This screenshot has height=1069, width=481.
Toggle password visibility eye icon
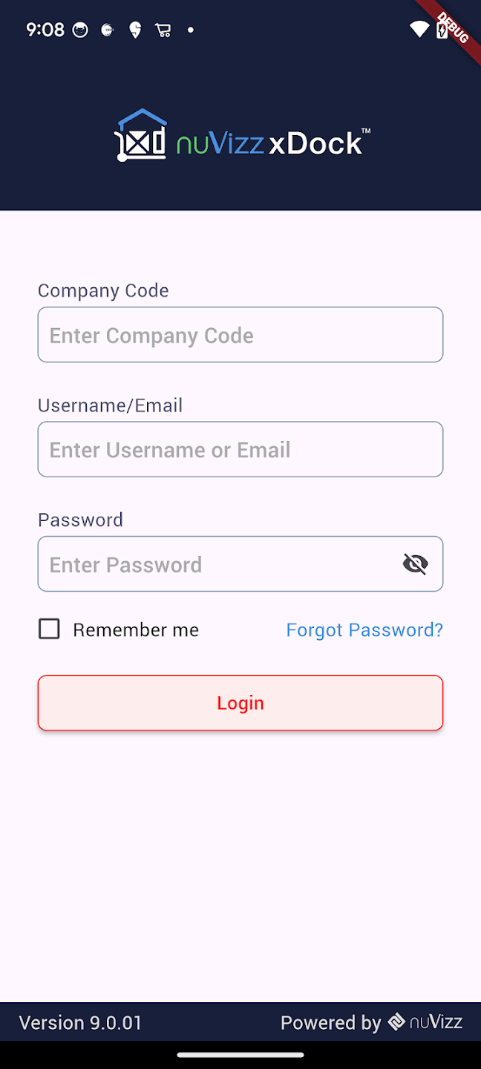[x=415, y=564]
